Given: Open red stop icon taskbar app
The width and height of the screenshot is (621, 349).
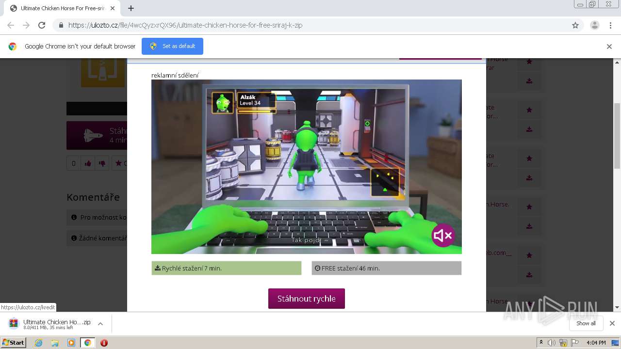Looking at the screenshot, I should click(104, 343).
